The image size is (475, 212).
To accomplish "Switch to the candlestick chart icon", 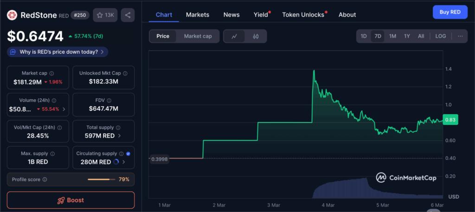I will (x=256, y=36).
